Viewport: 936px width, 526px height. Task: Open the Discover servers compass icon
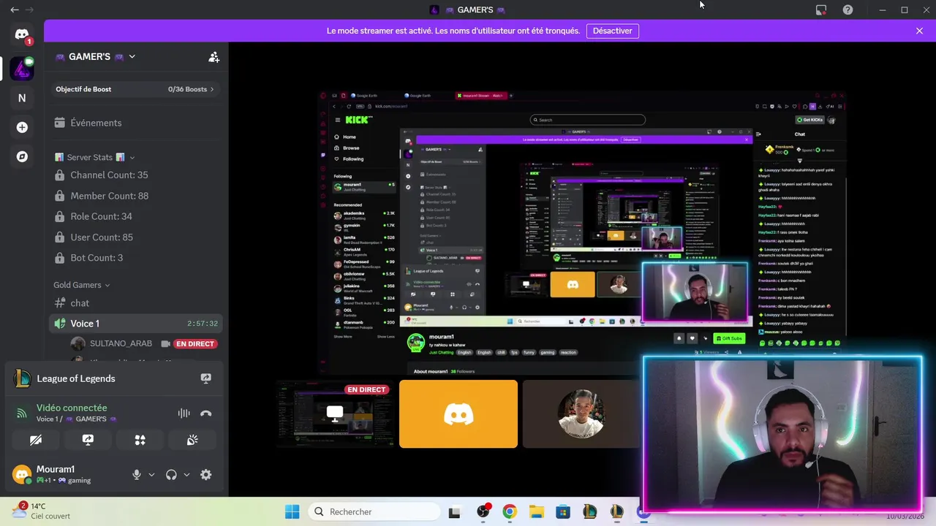coord(22,156)
